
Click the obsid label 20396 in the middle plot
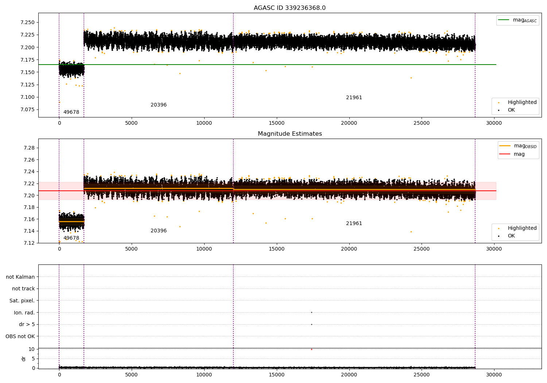[x=159, y=231]
